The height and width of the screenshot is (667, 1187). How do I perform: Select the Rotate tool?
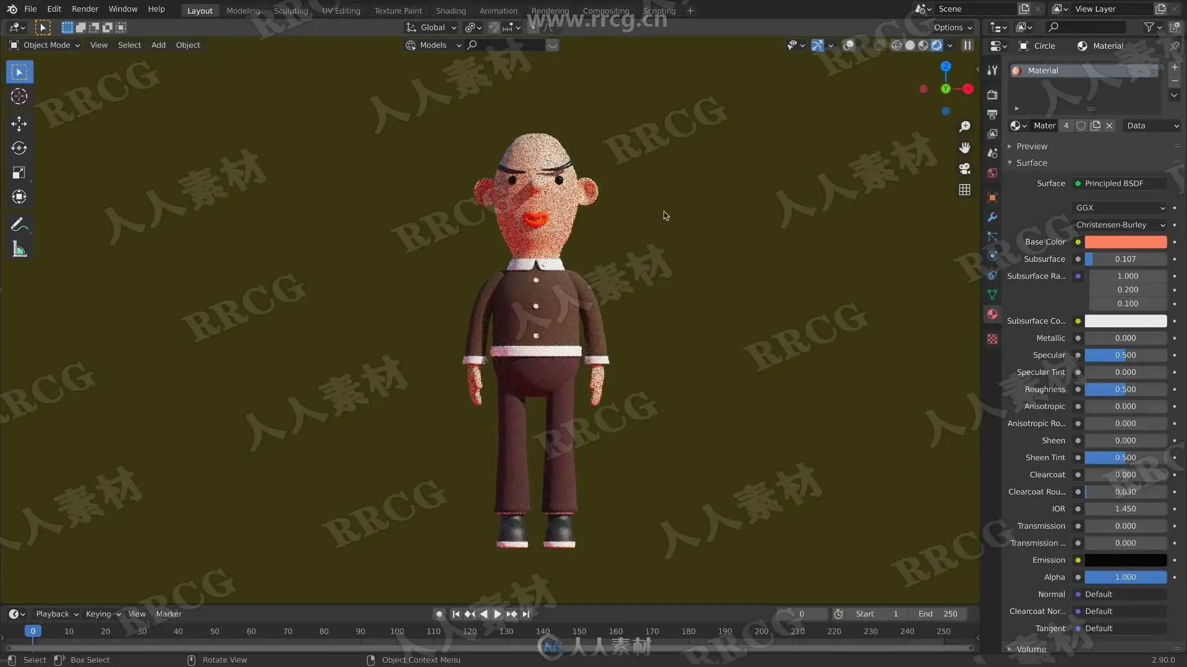pos(19,148)
